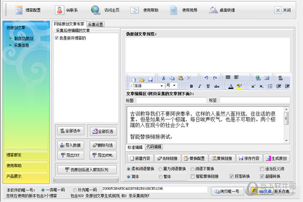Image resolution: width=303 pixels, height=202 pixels.
Task: Toggle underline formatting
Action: click(x=208, y=86)
